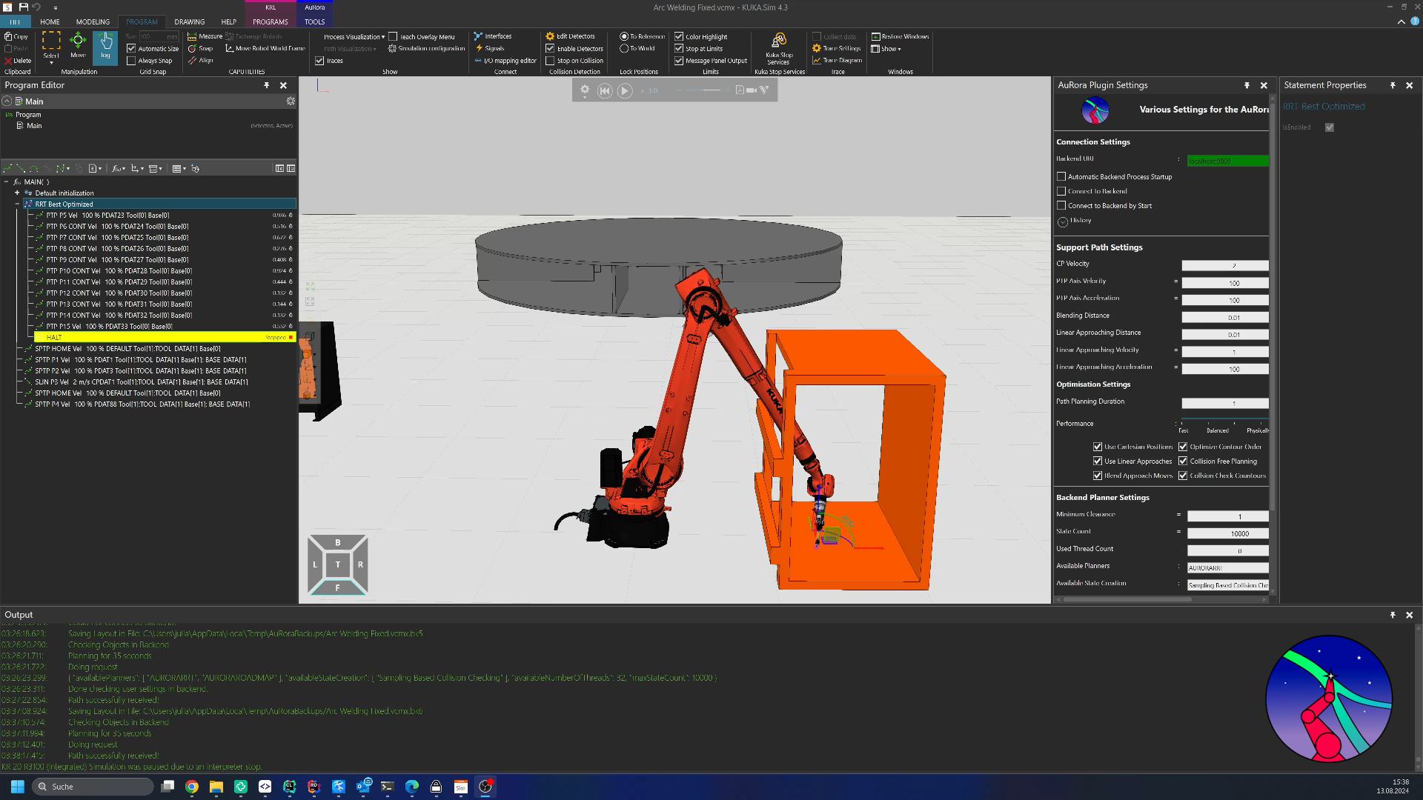Choose the Move manipulation tool

(x=78, y=45)
